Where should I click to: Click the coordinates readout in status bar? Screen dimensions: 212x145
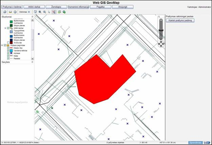20,143
